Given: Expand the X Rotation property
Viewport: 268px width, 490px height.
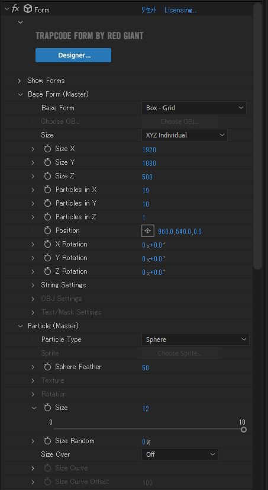Looking at the screenshot, I should coord(33,245).
